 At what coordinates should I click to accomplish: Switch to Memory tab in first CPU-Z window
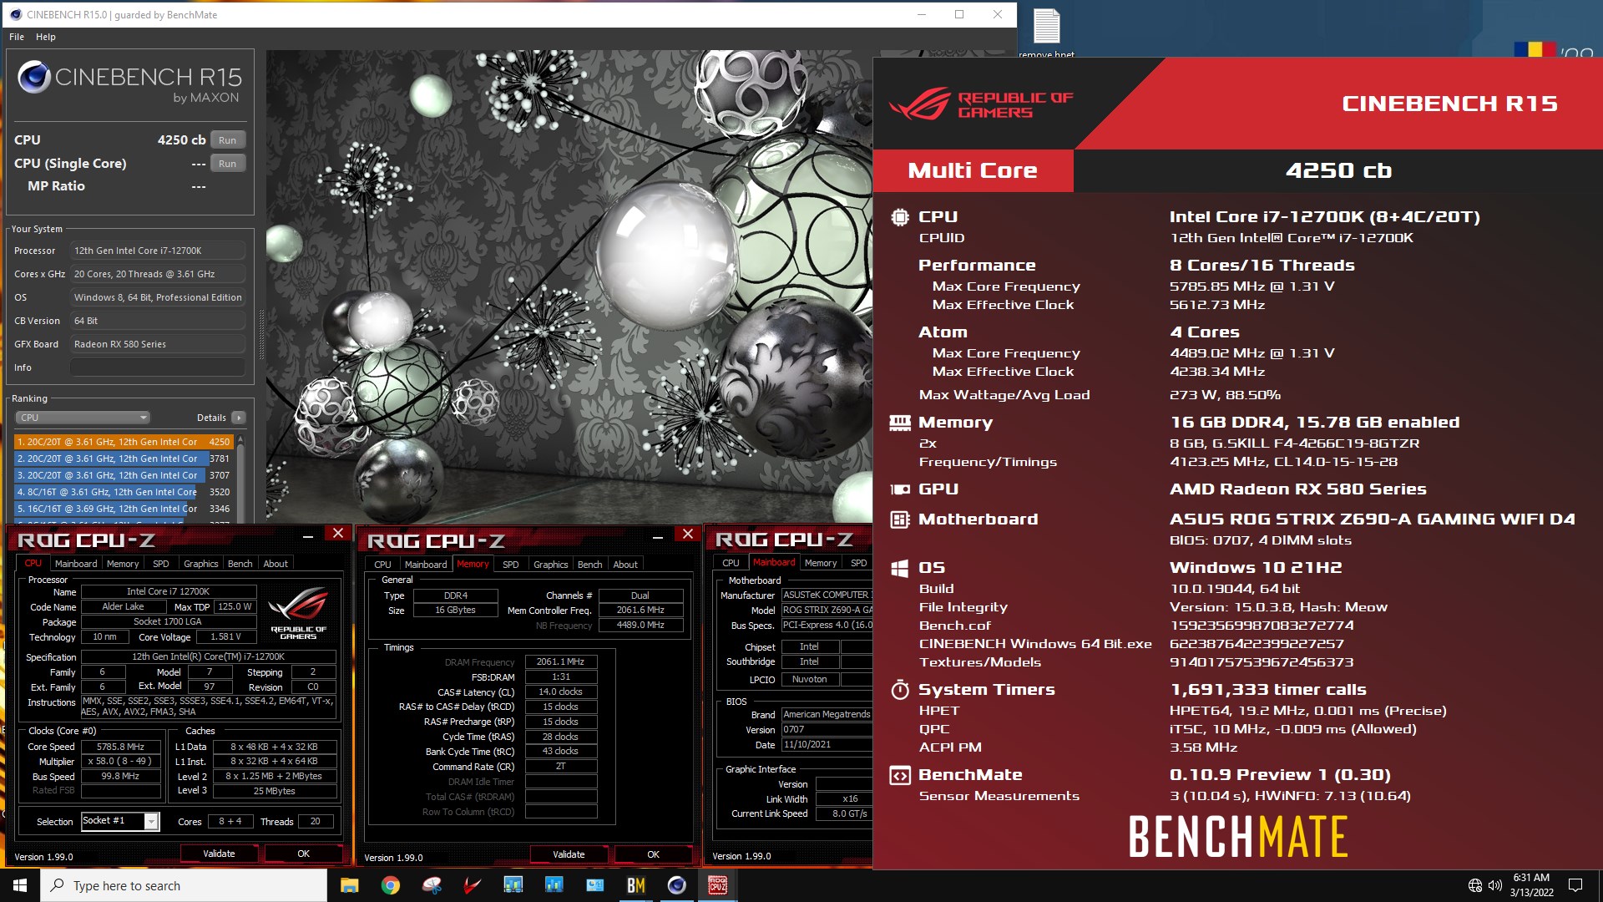[123, 564]
